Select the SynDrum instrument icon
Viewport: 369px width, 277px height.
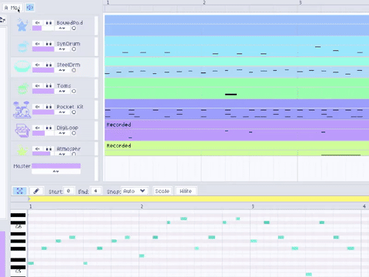(22, 46)
